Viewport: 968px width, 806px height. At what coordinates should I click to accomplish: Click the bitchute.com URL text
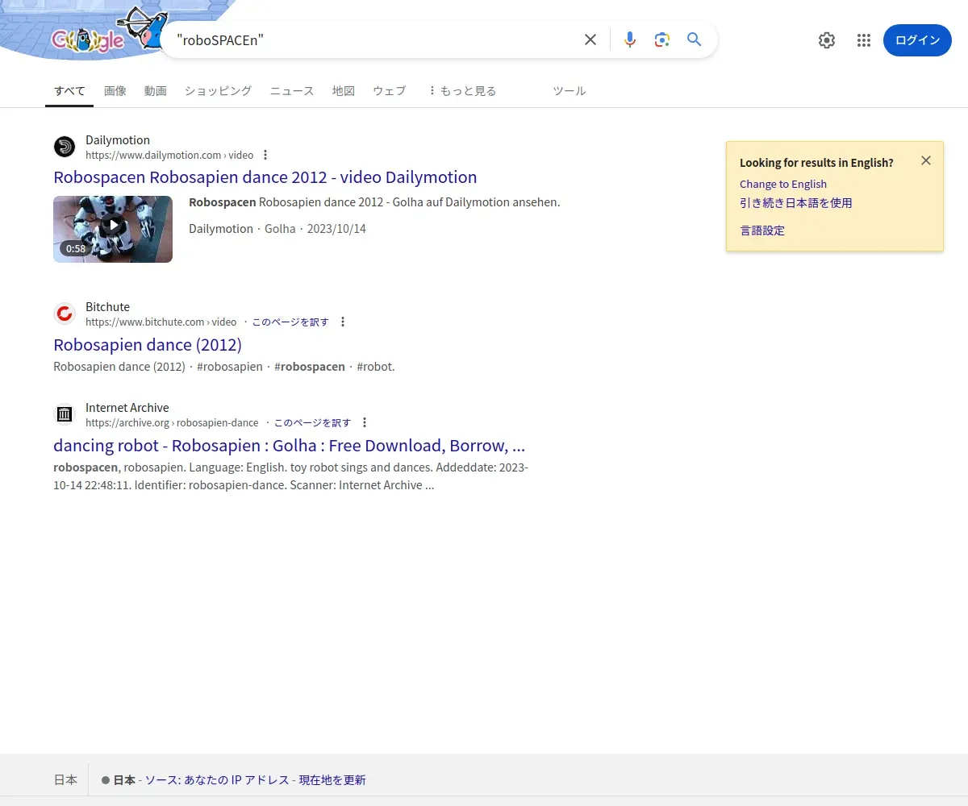click(x=161, y=322)
